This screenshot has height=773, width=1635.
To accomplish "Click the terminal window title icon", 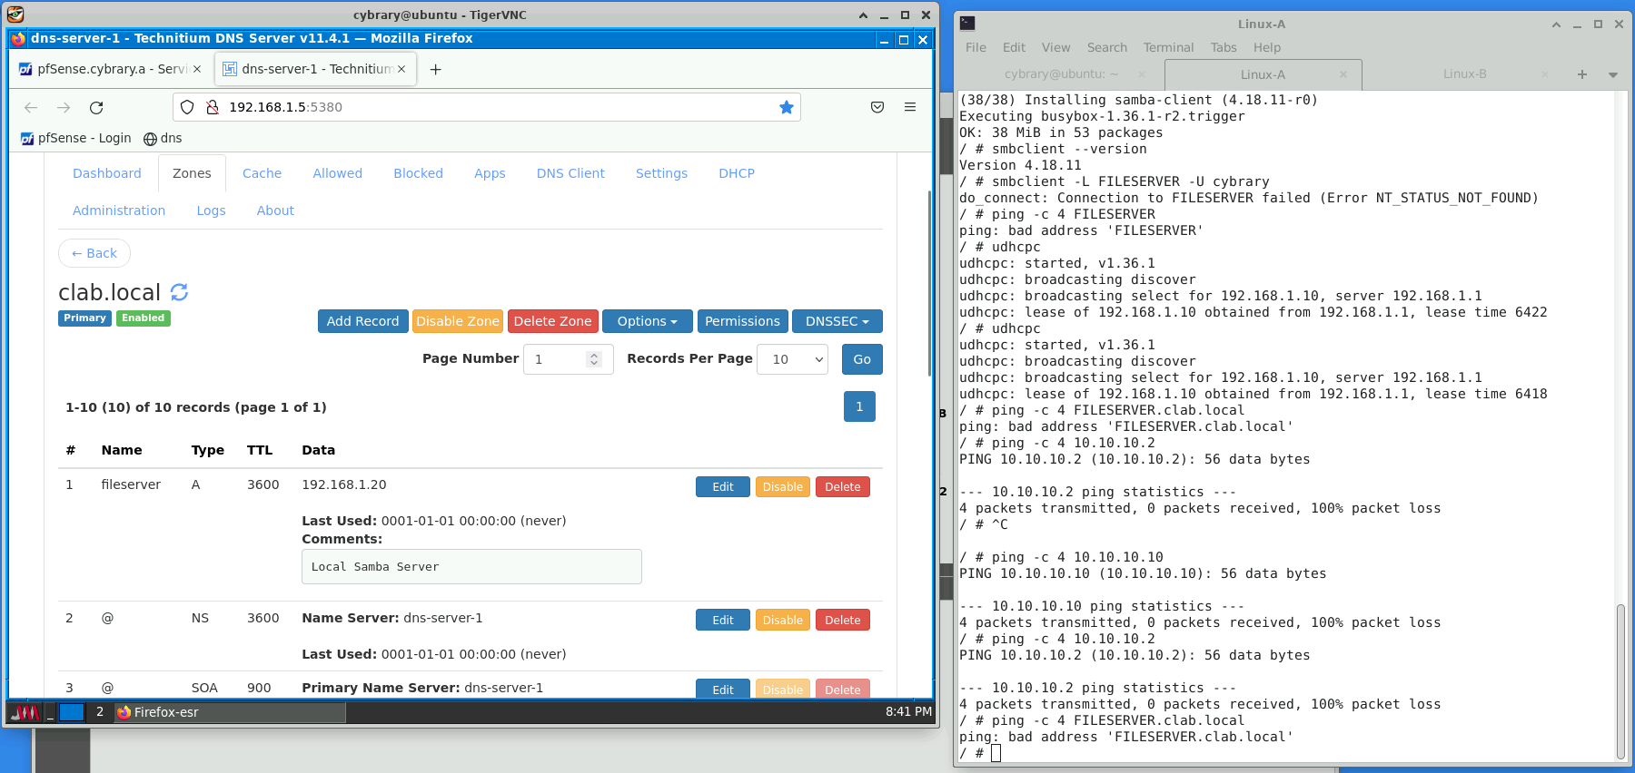I will pyautogui.click(x=967, y=24).
